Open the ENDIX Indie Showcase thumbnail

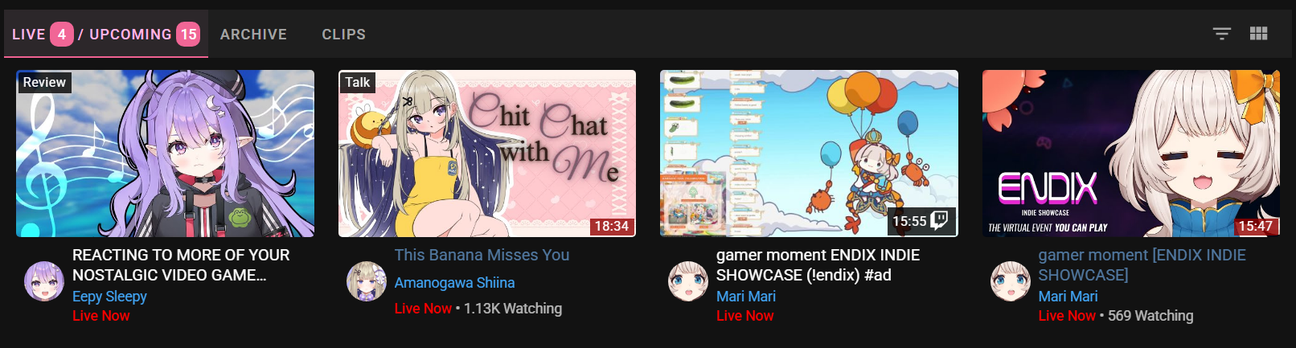pyautogui.click(x=1131, y=154)
